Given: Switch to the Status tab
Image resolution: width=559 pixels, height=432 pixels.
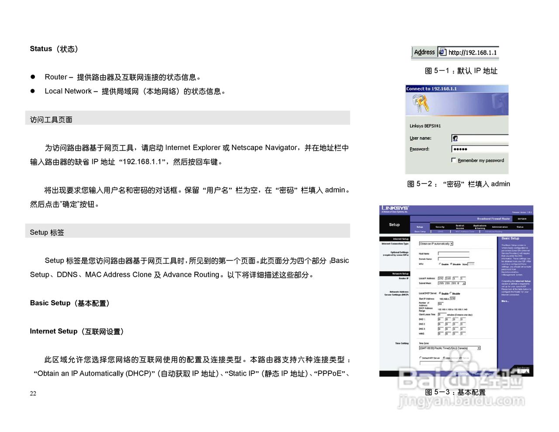Looking at the screenshot, I should pyautogui.click(x=521, y=227).
